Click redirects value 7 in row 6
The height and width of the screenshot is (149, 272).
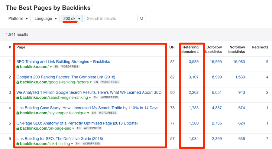point(267,139)
